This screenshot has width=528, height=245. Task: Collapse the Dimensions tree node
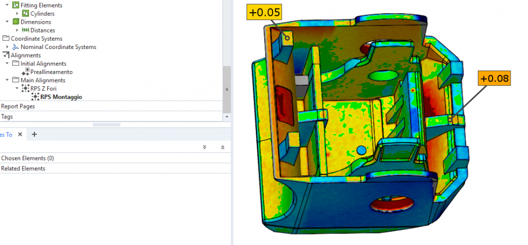7,22
